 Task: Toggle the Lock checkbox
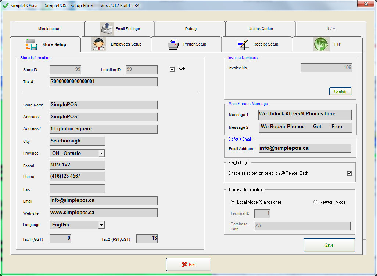(172, 69)
